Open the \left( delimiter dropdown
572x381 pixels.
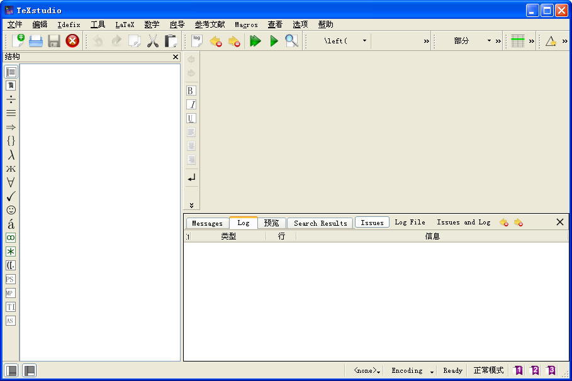[364, 41]
